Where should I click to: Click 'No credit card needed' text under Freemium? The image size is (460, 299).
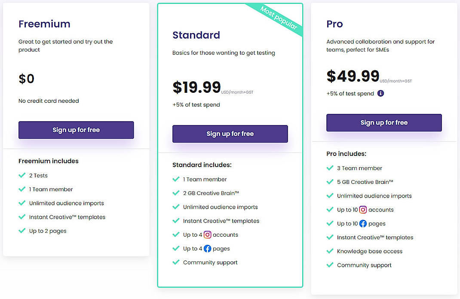tap(48, 101)
